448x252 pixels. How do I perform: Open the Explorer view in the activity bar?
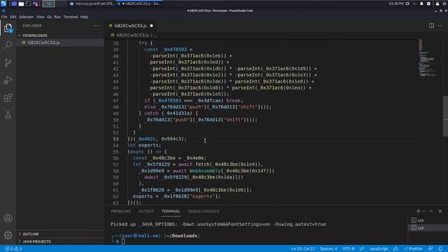click(8, 28)
